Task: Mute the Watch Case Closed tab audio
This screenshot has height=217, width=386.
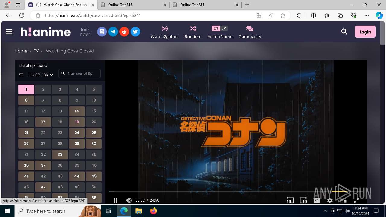Action: tap(39, 5)
